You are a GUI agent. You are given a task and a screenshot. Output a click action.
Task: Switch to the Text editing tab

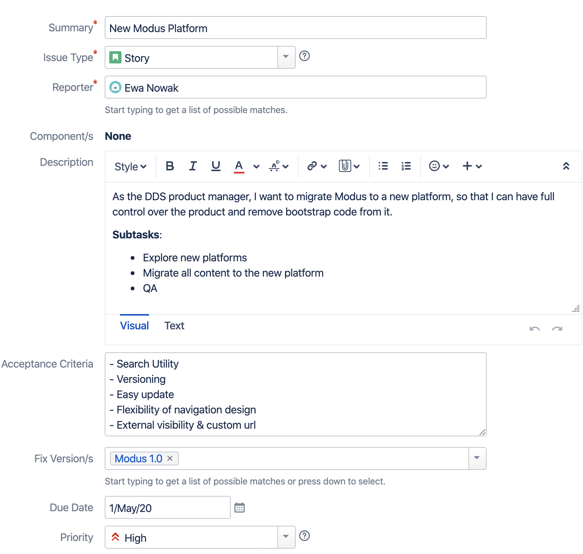point(174,326)
